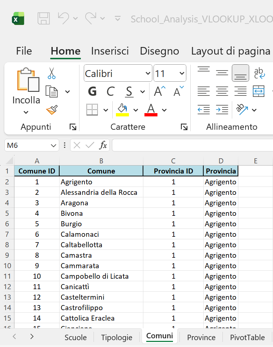Select the Copia formato paintbrush icon
Viewport: 273px width, 347px height.
(x=52, y=109)
